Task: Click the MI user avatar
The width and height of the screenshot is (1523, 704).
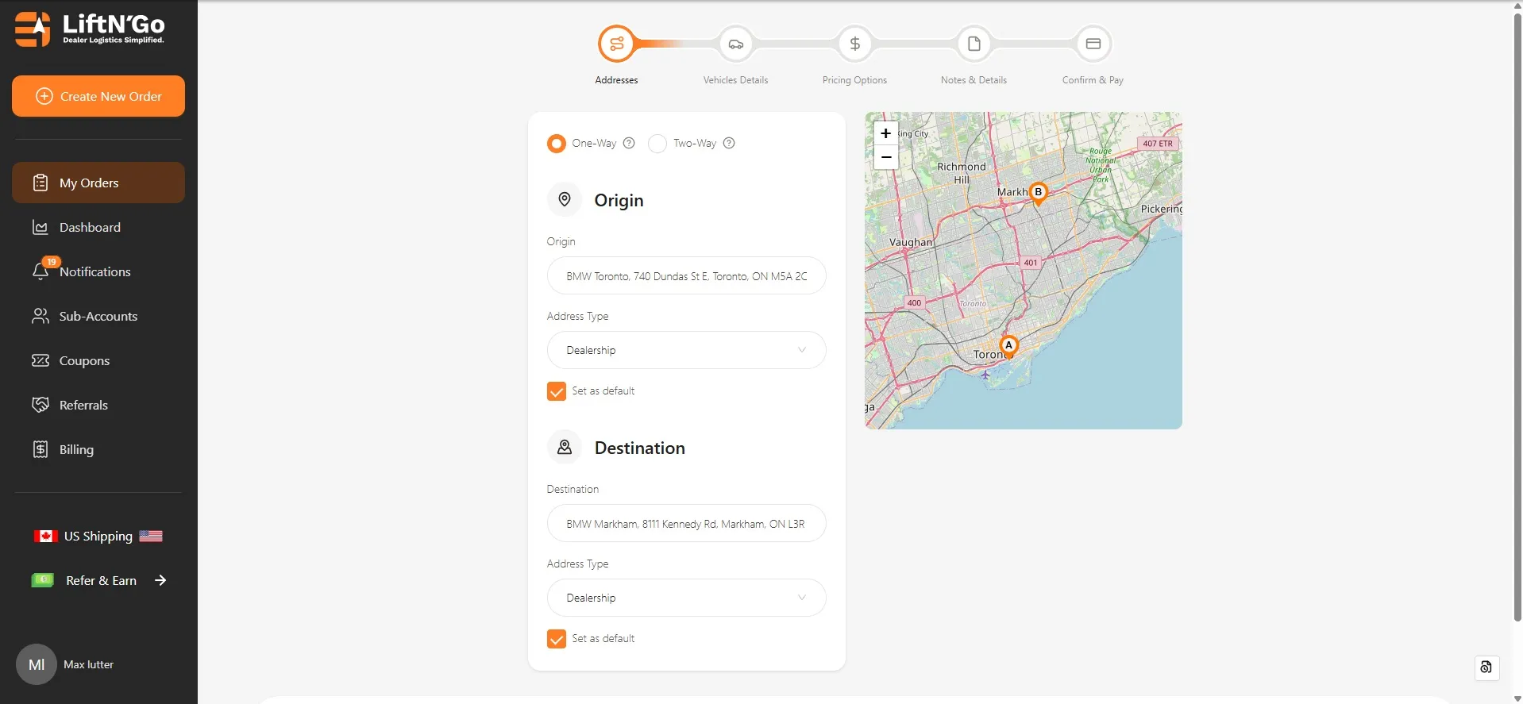Action: pyautogui.click(x=37, y=664)
